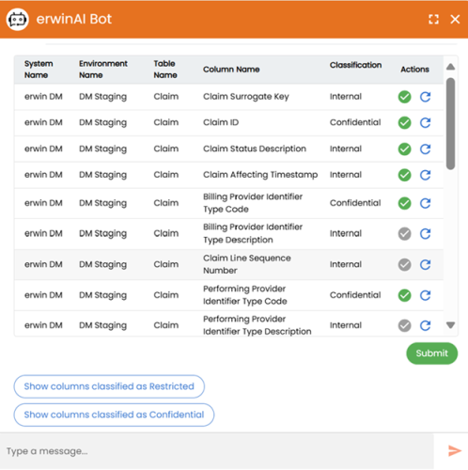The image size is (468, 470).
Task: Expand chat window with fullscreen icon
Action: click(433, 20)
